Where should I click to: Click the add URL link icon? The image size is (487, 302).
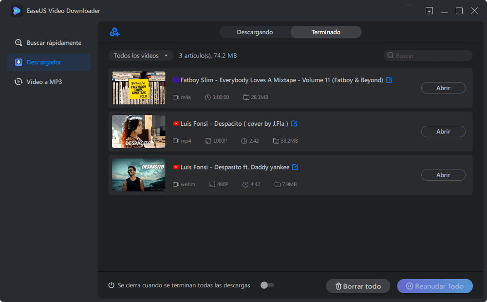[115, 33]
